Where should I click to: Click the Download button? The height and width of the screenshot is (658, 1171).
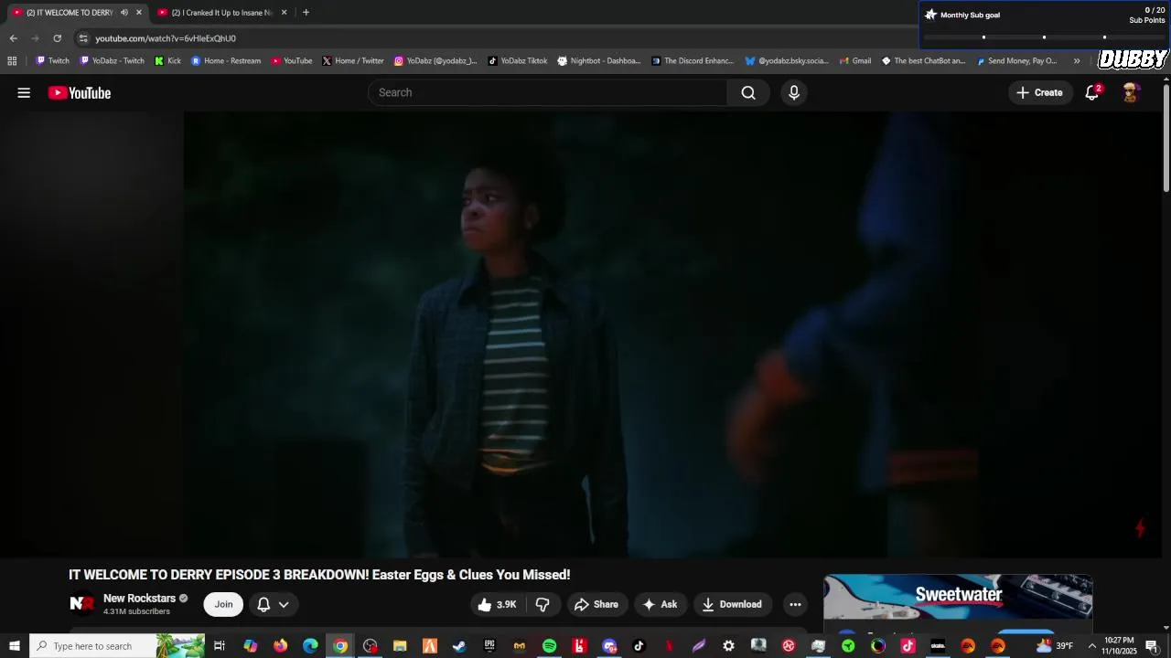[x=732, y=604]
